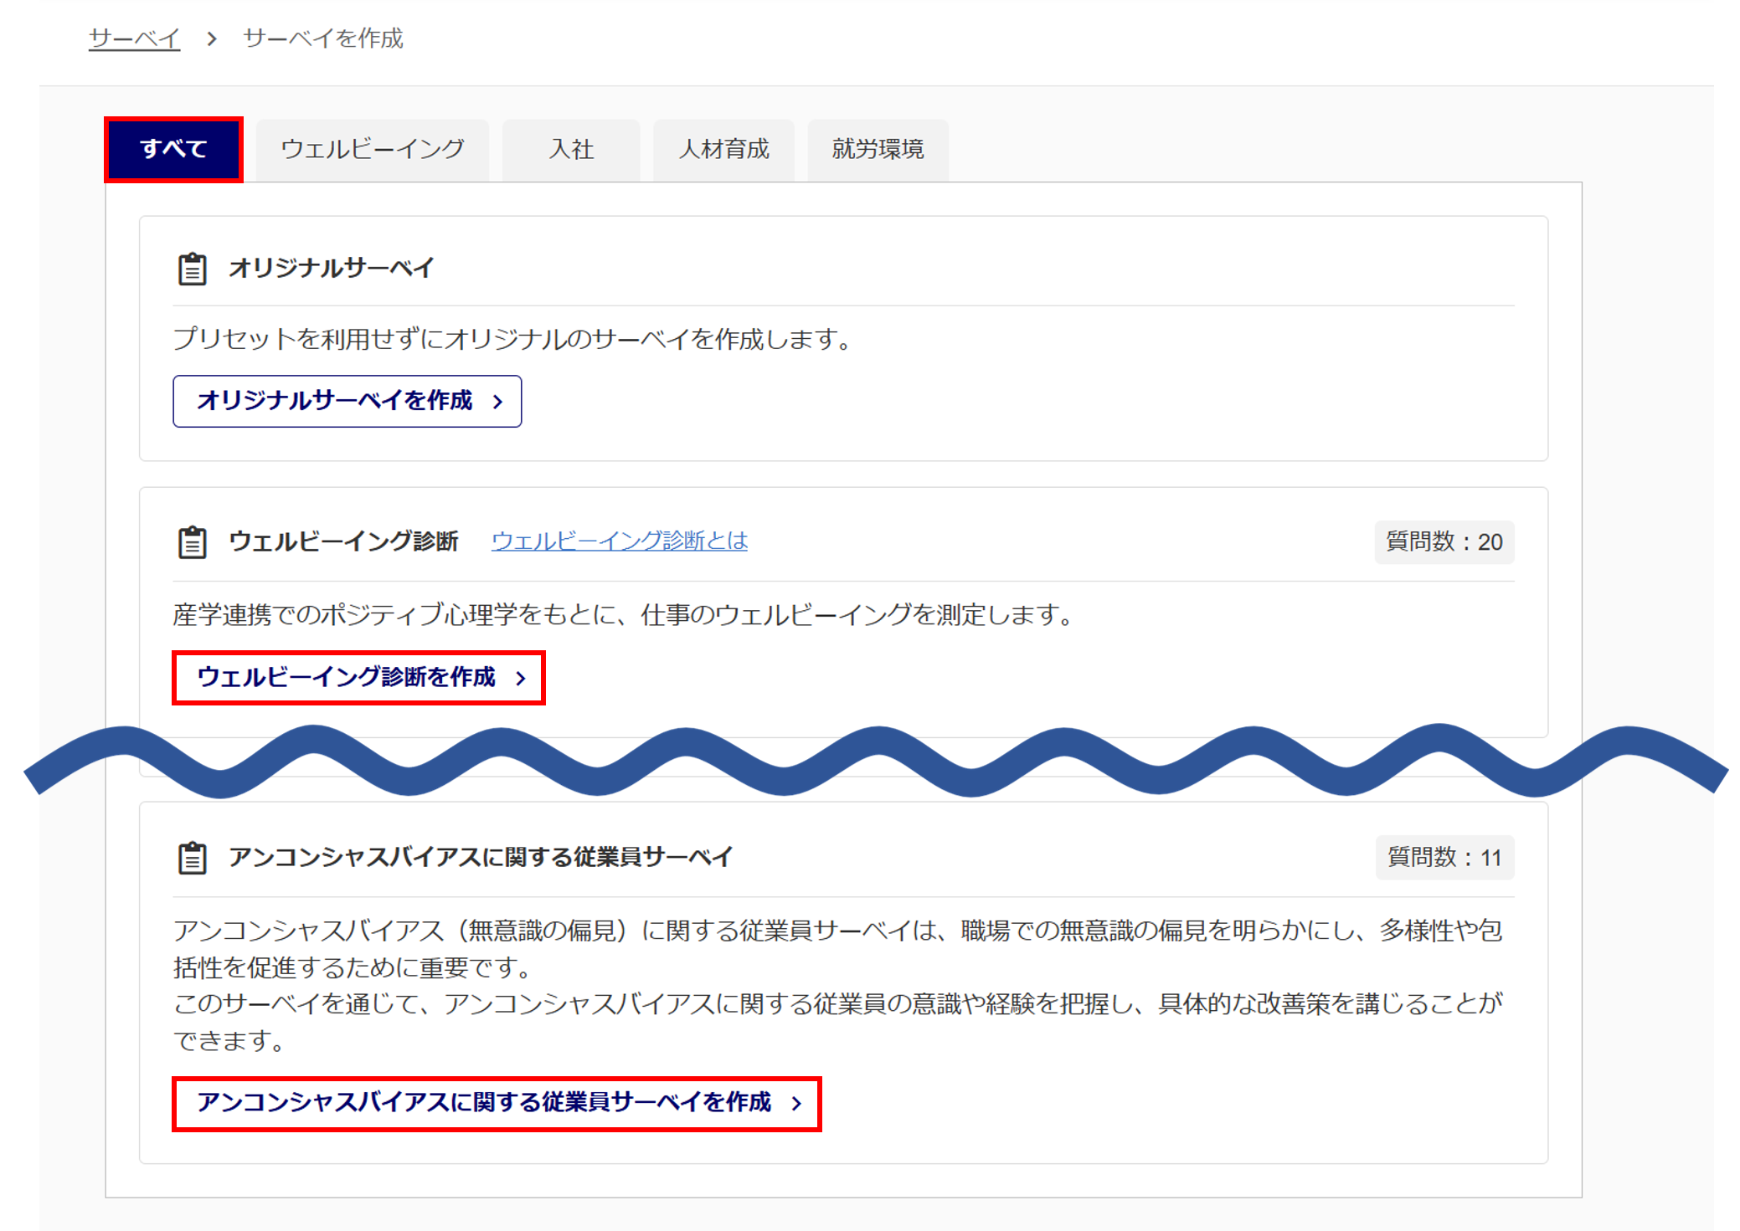Click chevron in アンコンシャスバイアス作成 button
The height and width of the screenshot is (1231, 1740).
pyautogui.click(x=796, y=1104)
